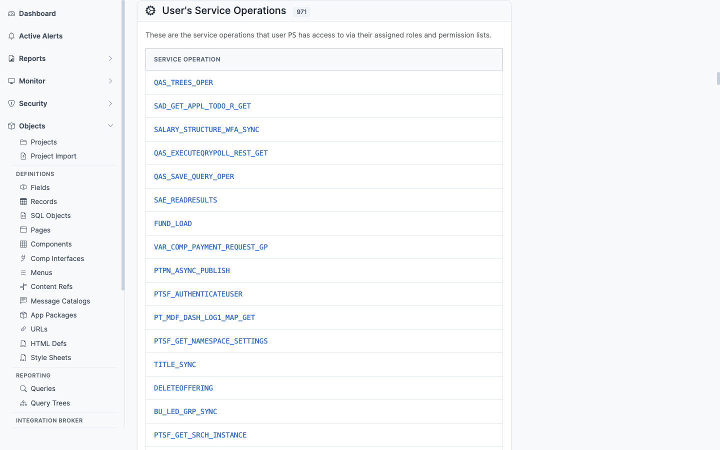Click the URLs link icon
This screenshot has width=720, height=450.
pos(23,329)
